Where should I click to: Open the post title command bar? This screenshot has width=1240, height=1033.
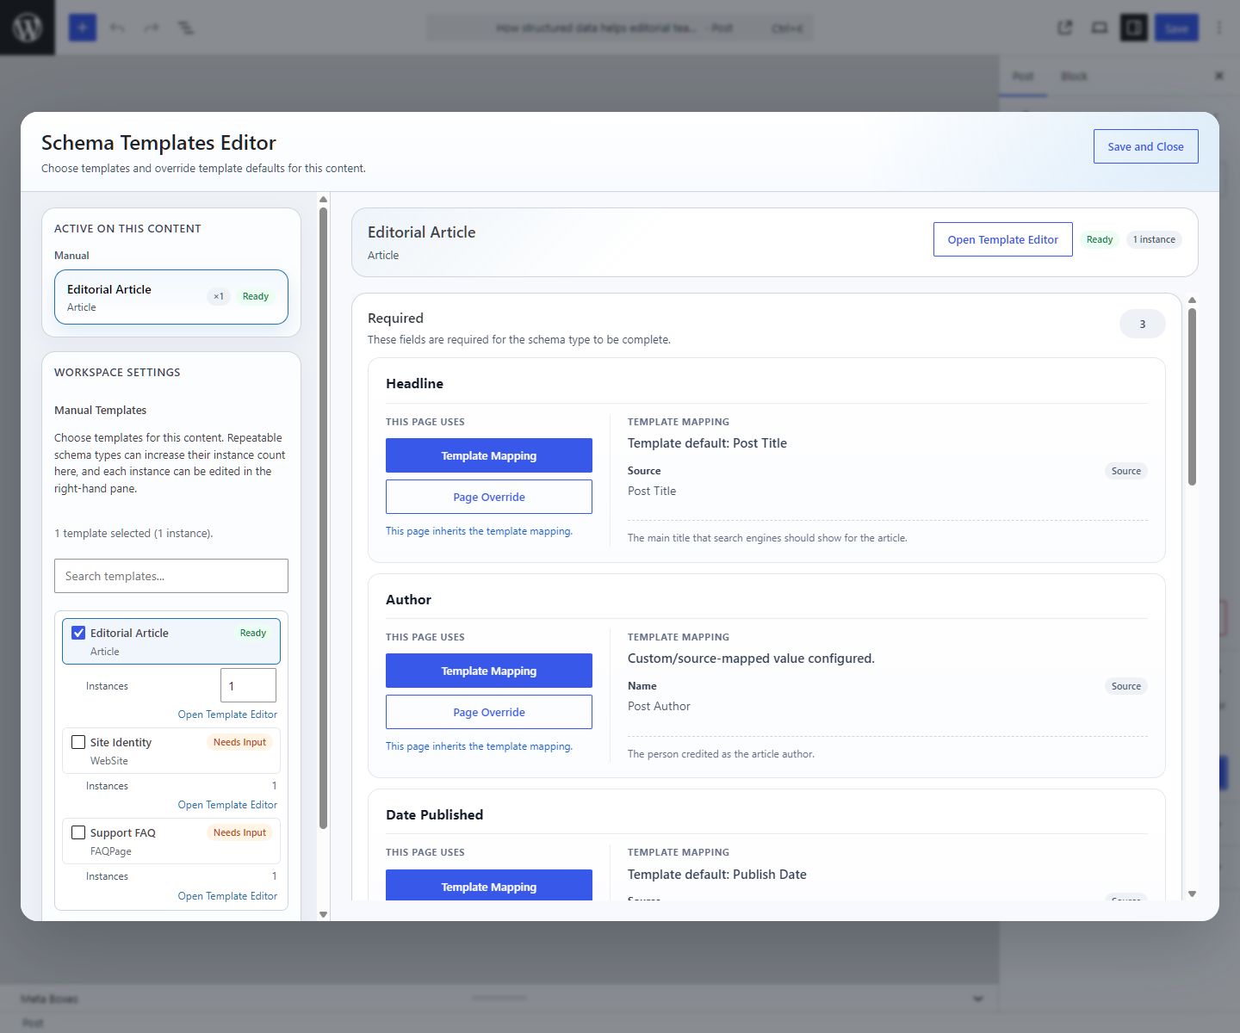tap(620, 28)
